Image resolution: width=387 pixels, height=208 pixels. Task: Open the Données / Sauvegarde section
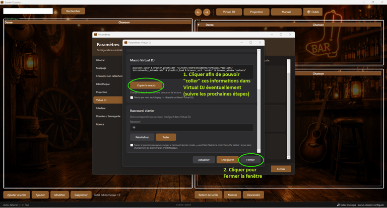coord(108,116)
